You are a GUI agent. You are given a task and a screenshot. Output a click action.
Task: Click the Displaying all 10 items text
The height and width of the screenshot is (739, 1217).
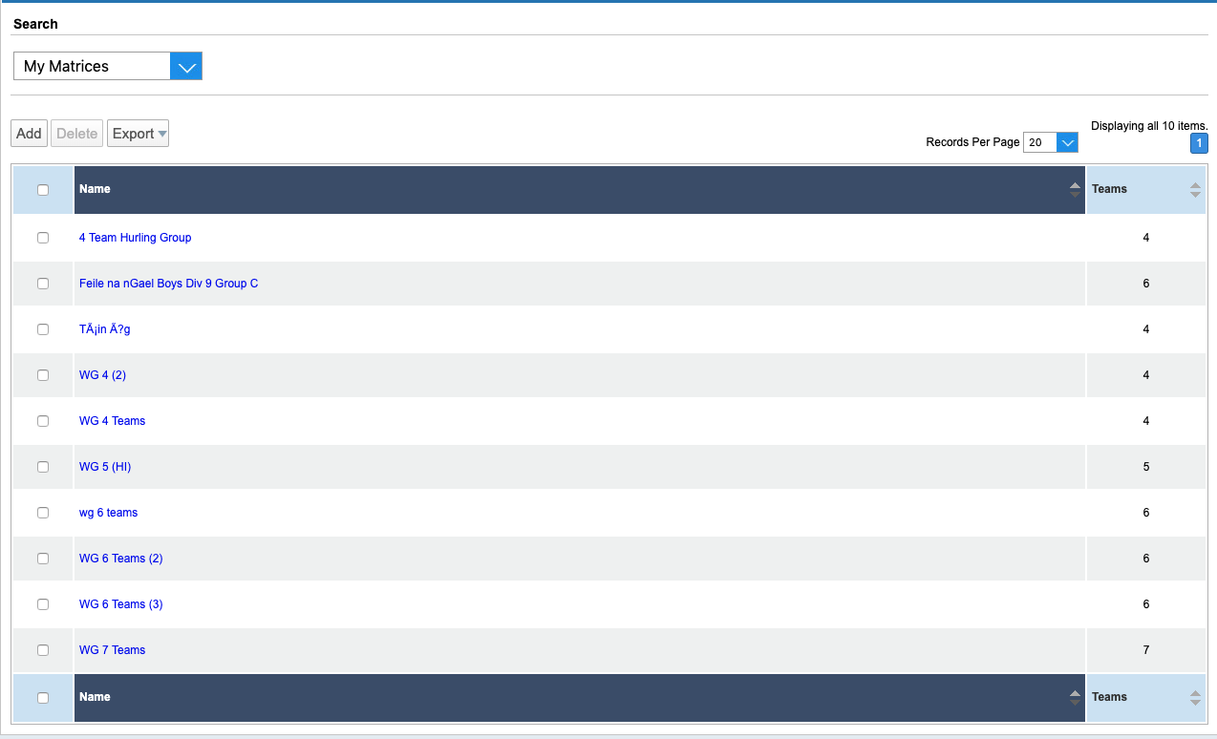[1149, 126]
